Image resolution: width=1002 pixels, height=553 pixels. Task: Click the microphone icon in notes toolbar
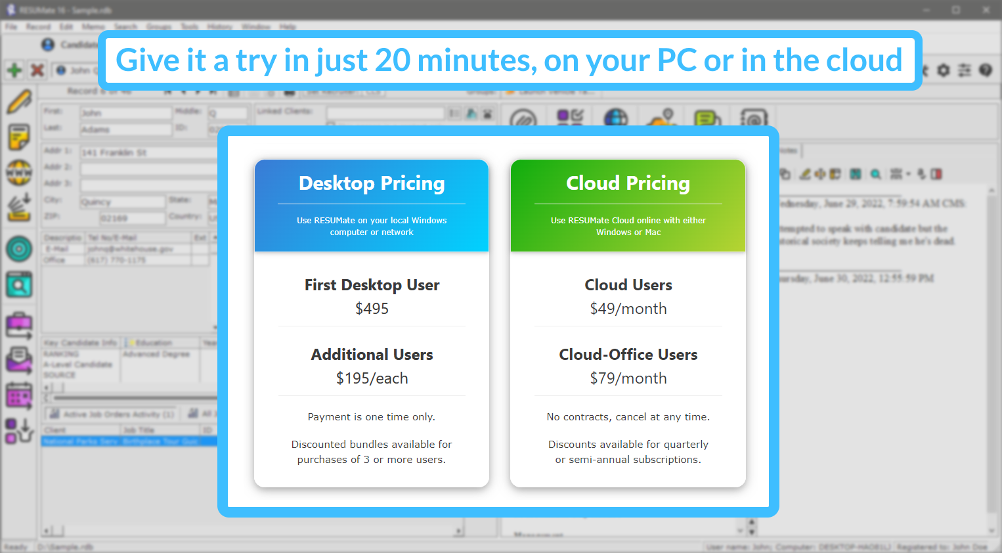click(922, 174)
